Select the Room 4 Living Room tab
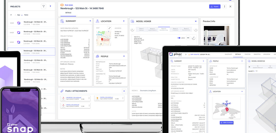 click(x=175, y=29)
